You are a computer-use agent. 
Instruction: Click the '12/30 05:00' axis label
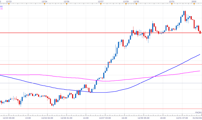[x=143, y=118]
